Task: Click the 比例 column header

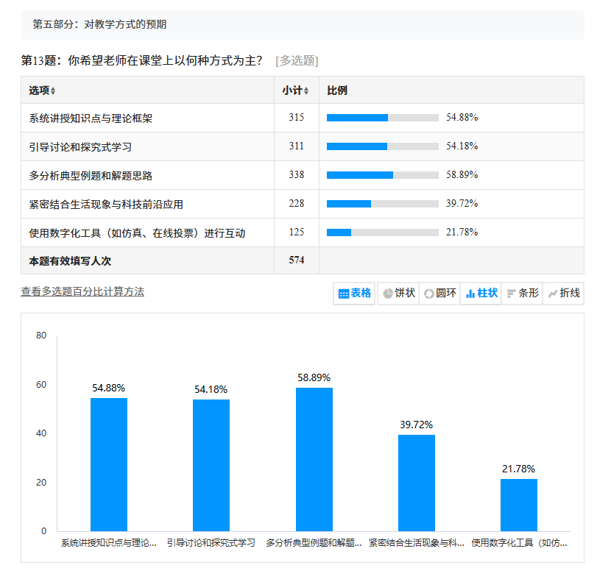Action: point(337,90)
